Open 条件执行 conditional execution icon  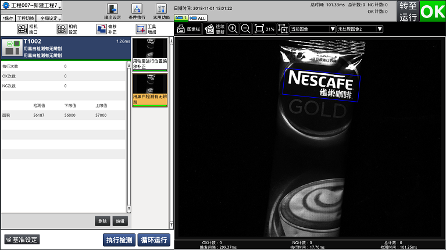tap(137, 12)
